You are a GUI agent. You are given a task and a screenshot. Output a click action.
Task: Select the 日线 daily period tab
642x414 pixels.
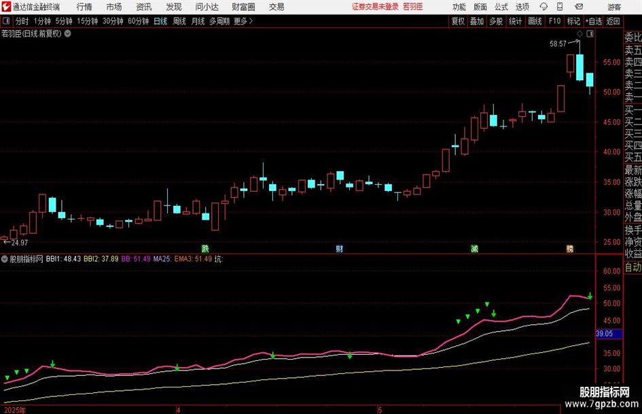(160, 21)
